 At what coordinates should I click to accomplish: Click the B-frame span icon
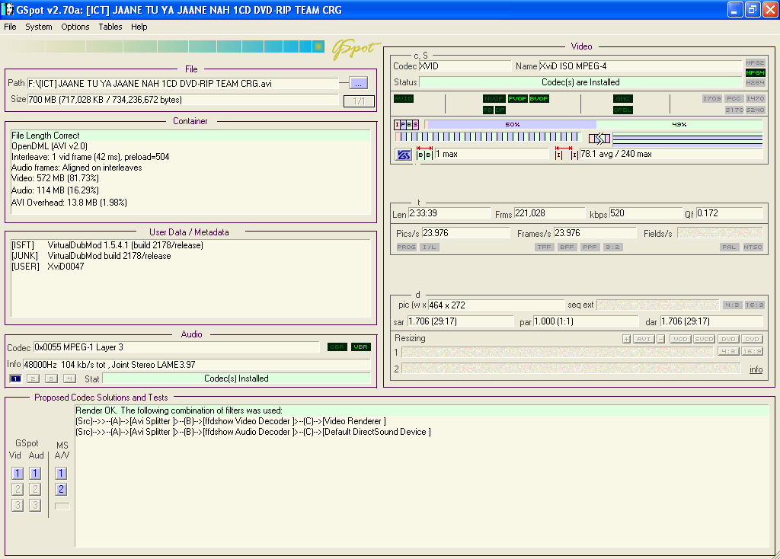pyautogui.click(x=424, y=154)
